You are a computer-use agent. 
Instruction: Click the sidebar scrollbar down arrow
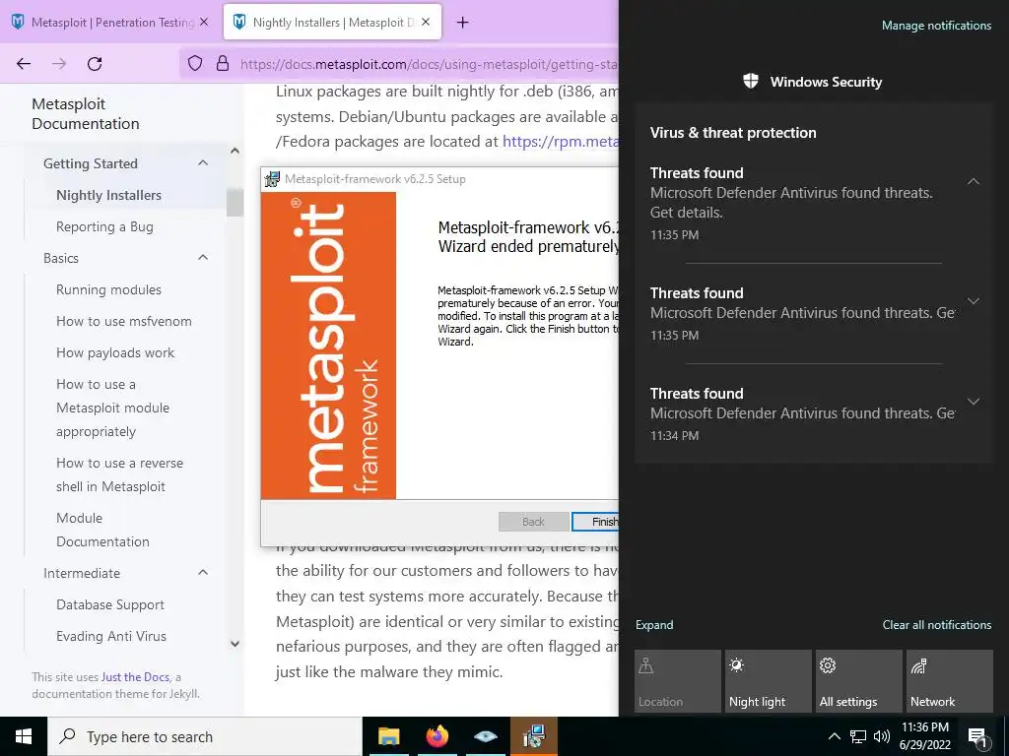click(235, 644)
